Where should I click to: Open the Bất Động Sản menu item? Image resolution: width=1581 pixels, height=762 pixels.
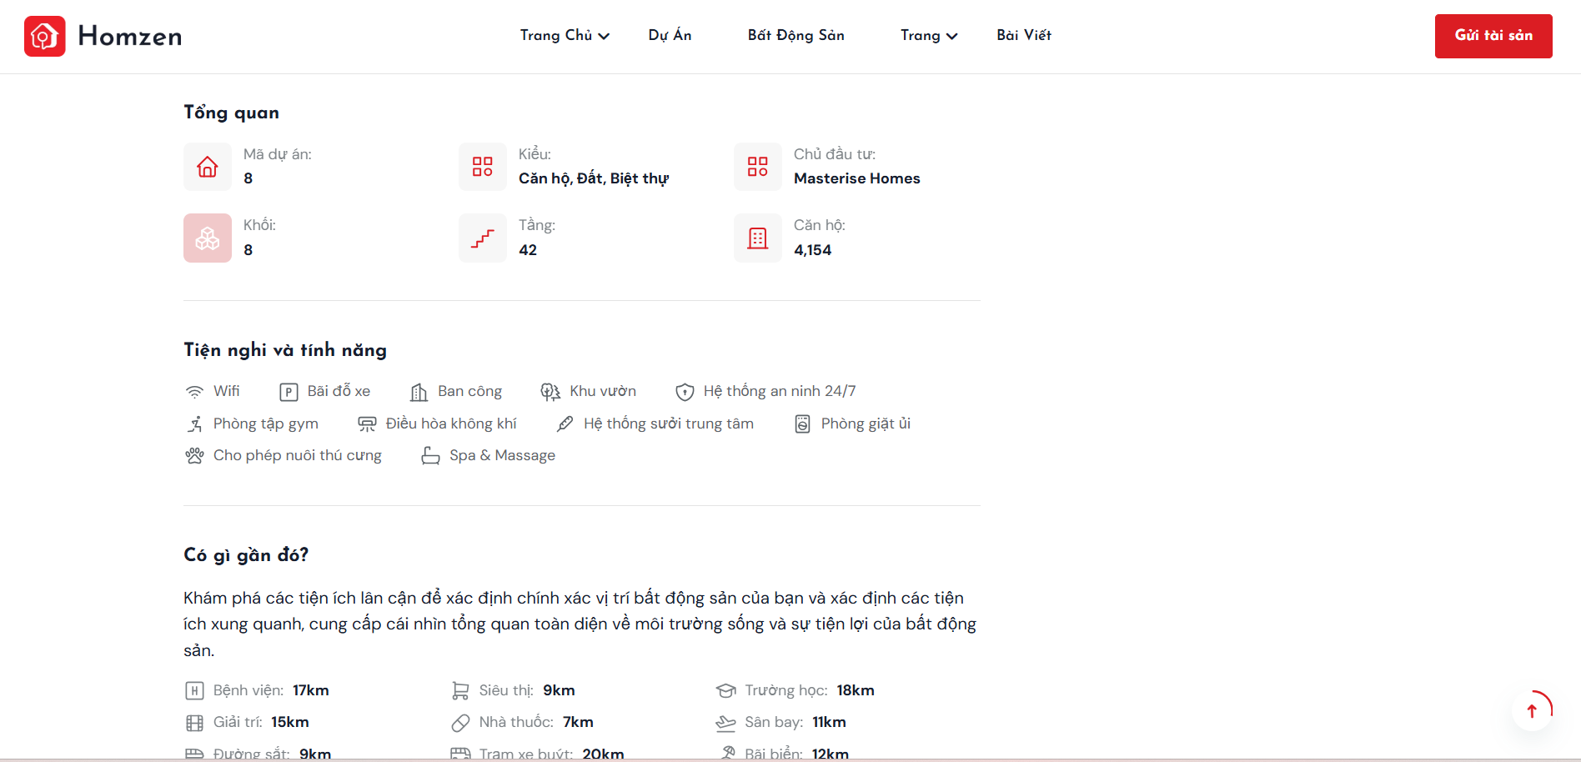pyautogui.click(x=796, y=35)
